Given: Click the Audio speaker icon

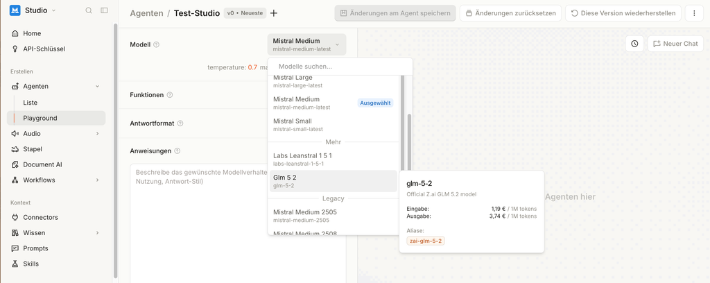Looking at the screenshot, I should click(x=15, y=134).
